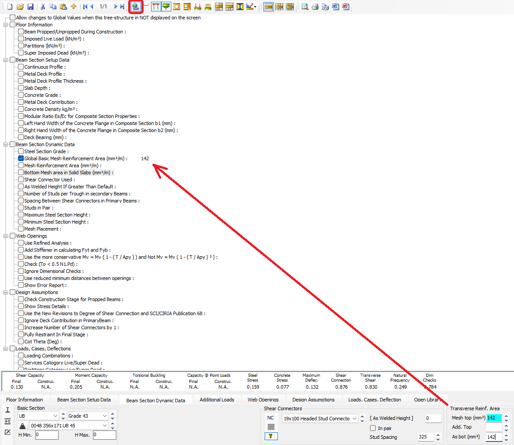
Task: Switch to the Additional Loads tab
Action: coord(216,400)
